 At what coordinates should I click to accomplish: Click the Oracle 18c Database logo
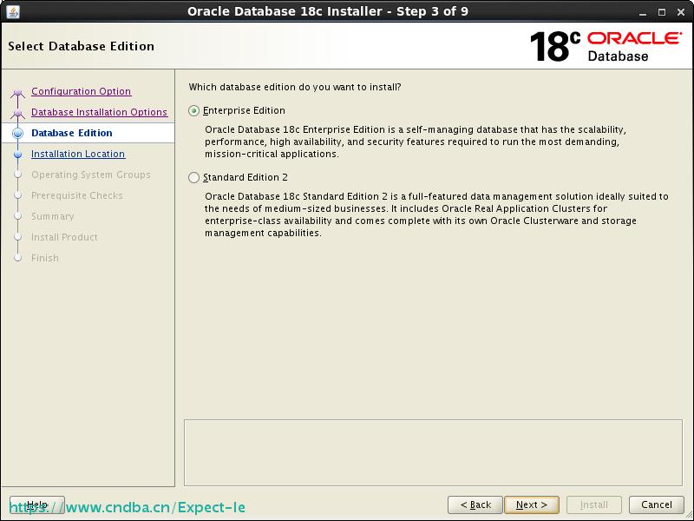point(606,46)
